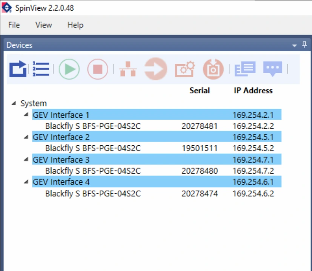Open the Devices panel dropdown arrow
Screen dimensions: 312x271
pyautogui.click(x=295, y=46)
